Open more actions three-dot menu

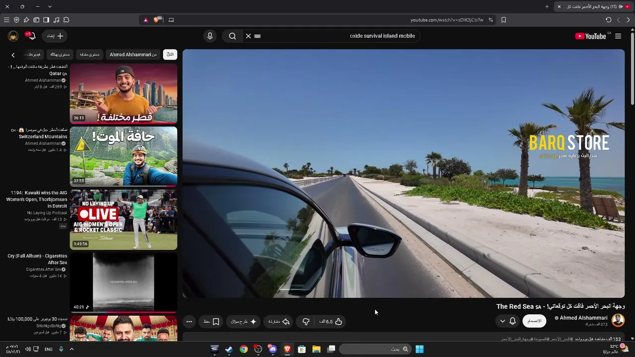(x=189, y=322)
